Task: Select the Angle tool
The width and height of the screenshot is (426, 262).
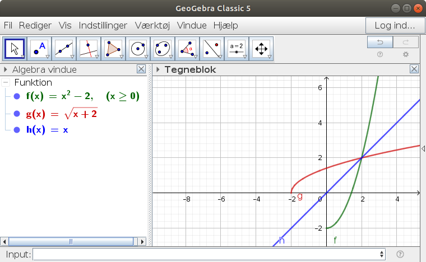Action: tap(187, 49)
